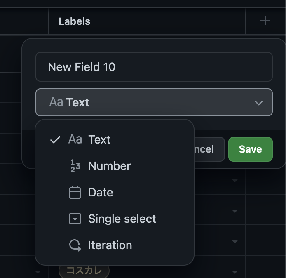The height and width of the screenshot is (278, 286).
Task: Choose the Iteration field type
Action: coord(110,245)
